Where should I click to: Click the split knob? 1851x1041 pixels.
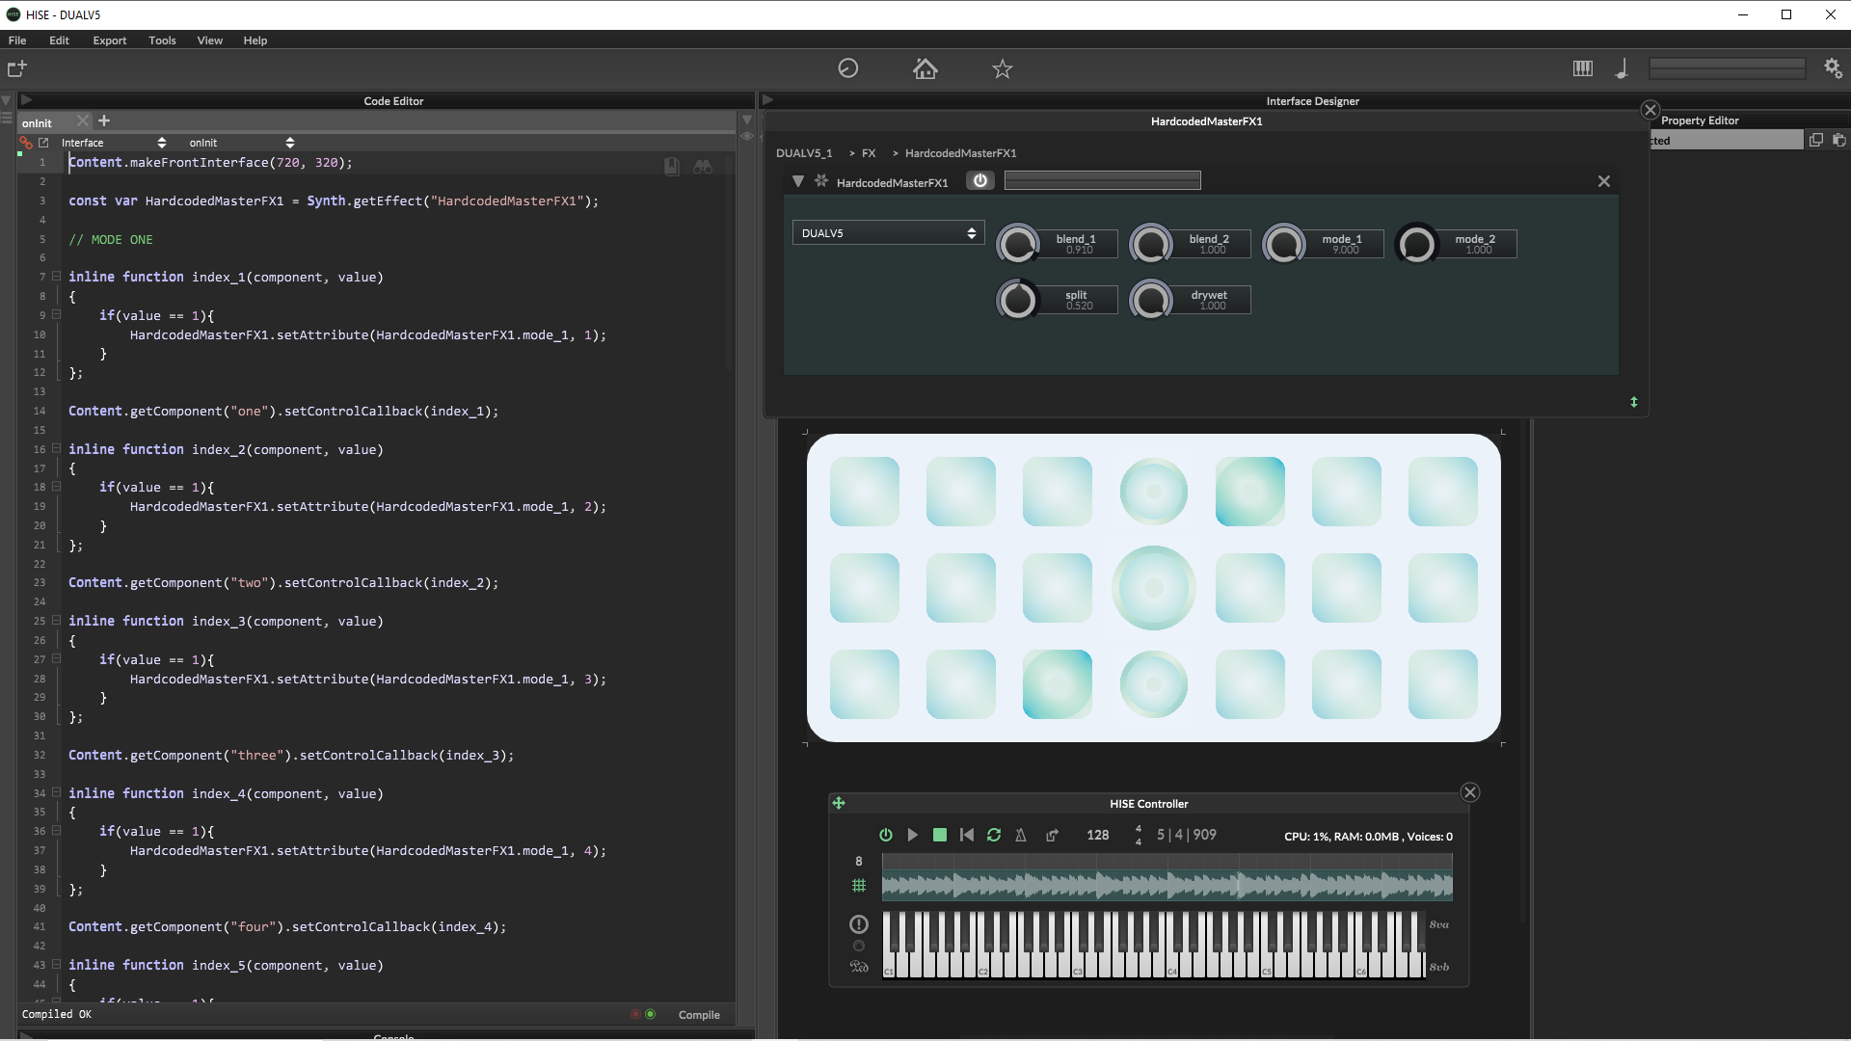pyautogui.click(x=1018, y=300)
